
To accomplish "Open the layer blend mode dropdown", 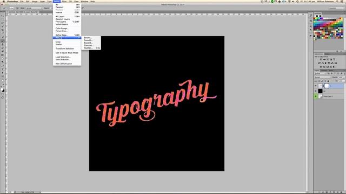I will [x=323, y=77].
